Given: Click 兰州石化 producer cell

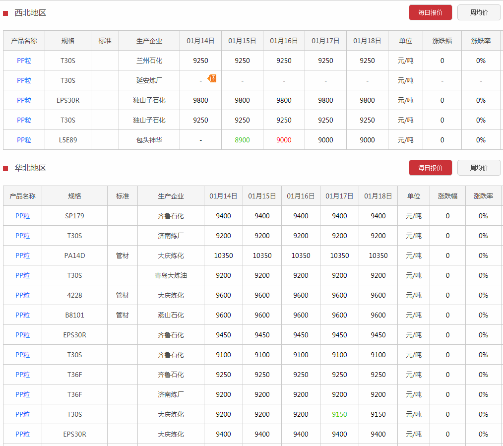Looking at the screenshot, I should [149, 61].
